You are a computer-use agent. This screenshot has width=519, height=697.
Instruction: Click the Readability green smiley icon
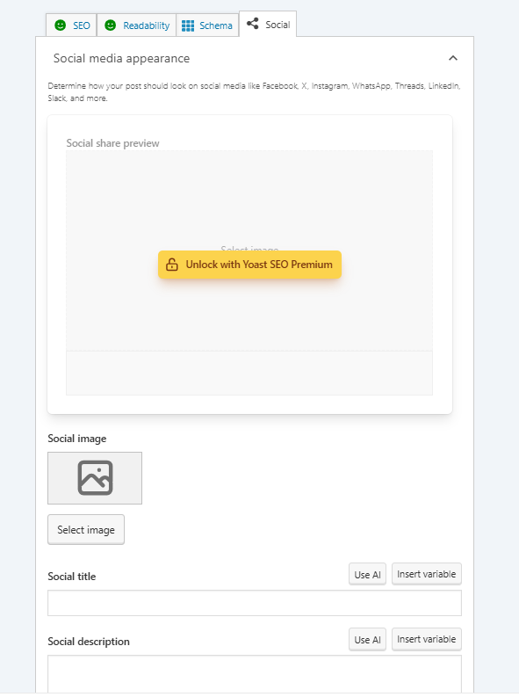(110, 25)
